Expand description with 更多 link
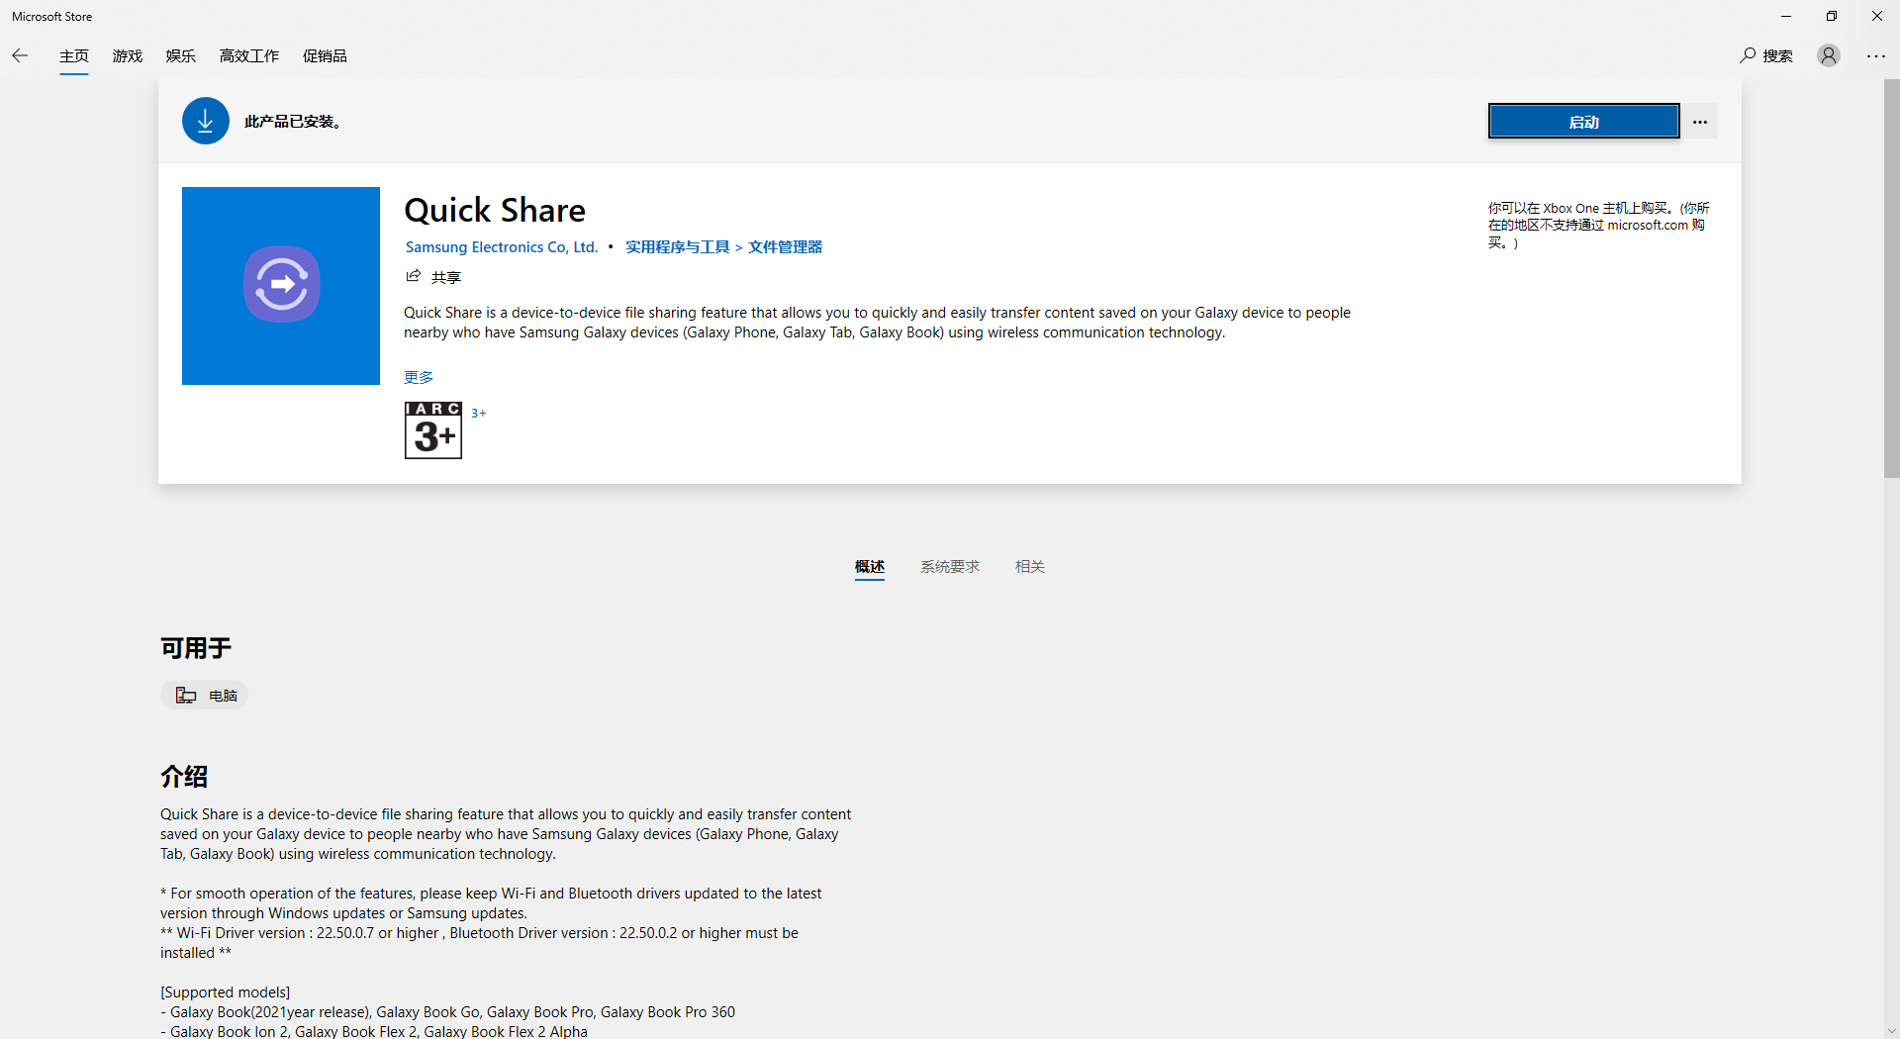The width and height of the screenshot is (1900, 1039). click(x=419, y=377)
